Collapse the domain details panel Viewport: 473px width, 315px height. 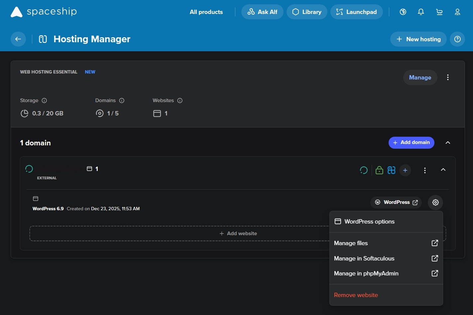pyautogui.click(x=443, y=170)
